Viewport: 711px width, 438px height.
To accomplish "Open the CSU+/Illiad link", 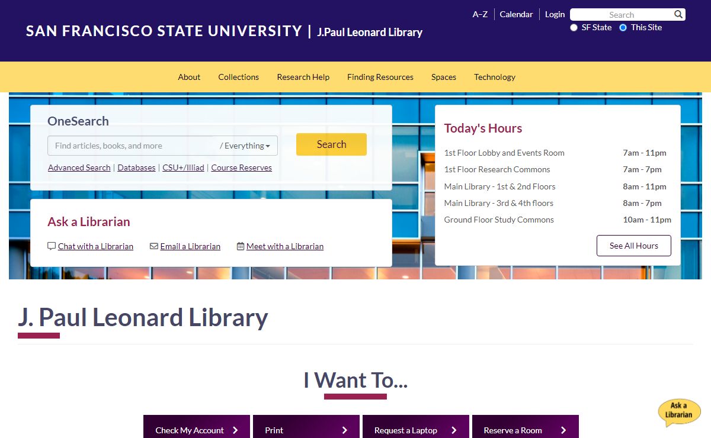I will click(x=184, y=168).
